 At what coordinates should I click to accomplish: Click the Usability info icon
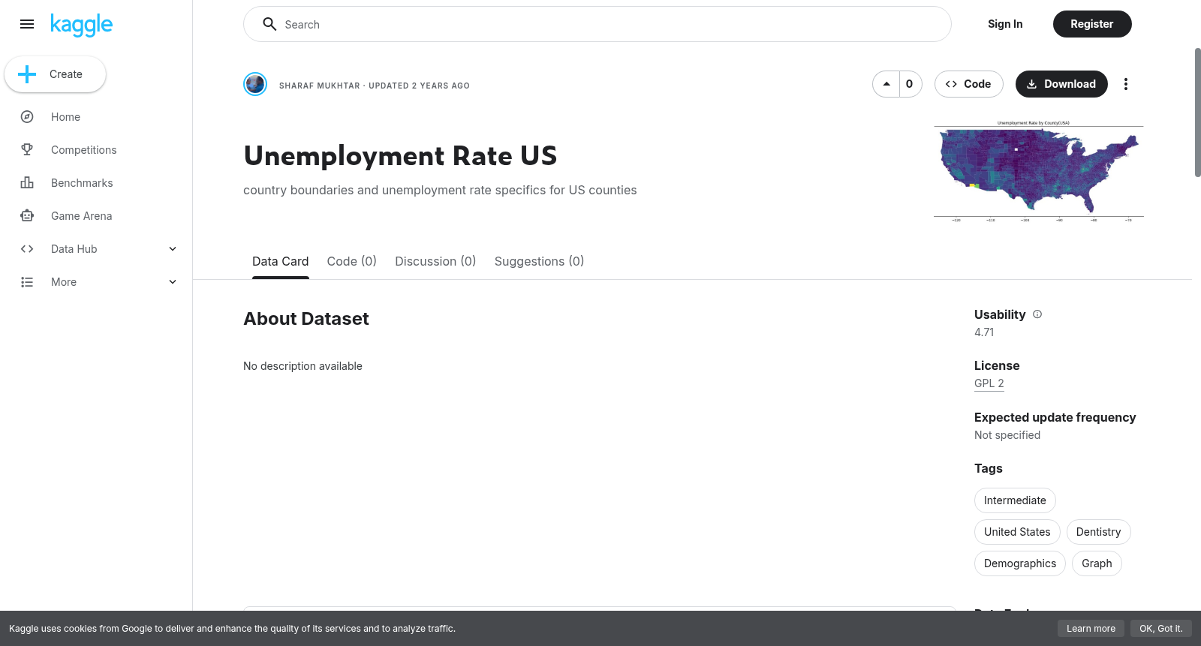click(1037, 314)
